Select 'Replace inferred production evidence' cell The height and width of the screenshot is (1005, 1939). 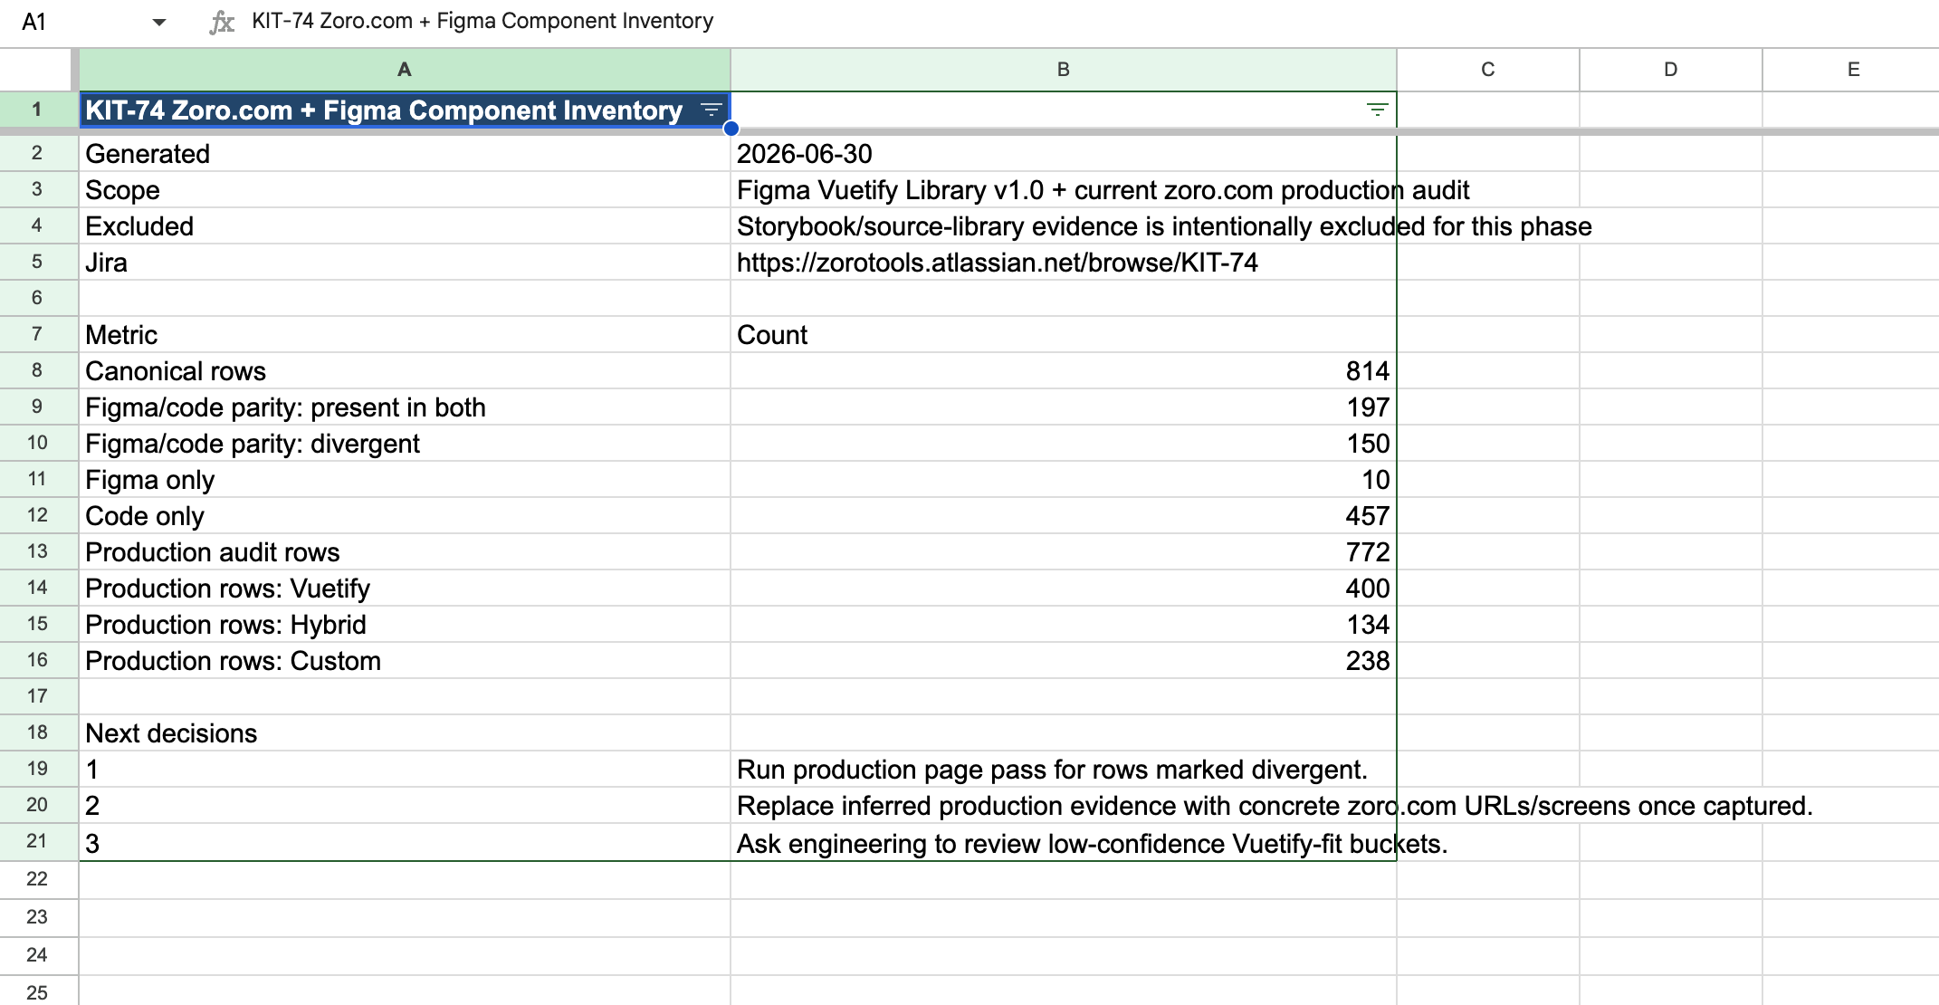1063,805
